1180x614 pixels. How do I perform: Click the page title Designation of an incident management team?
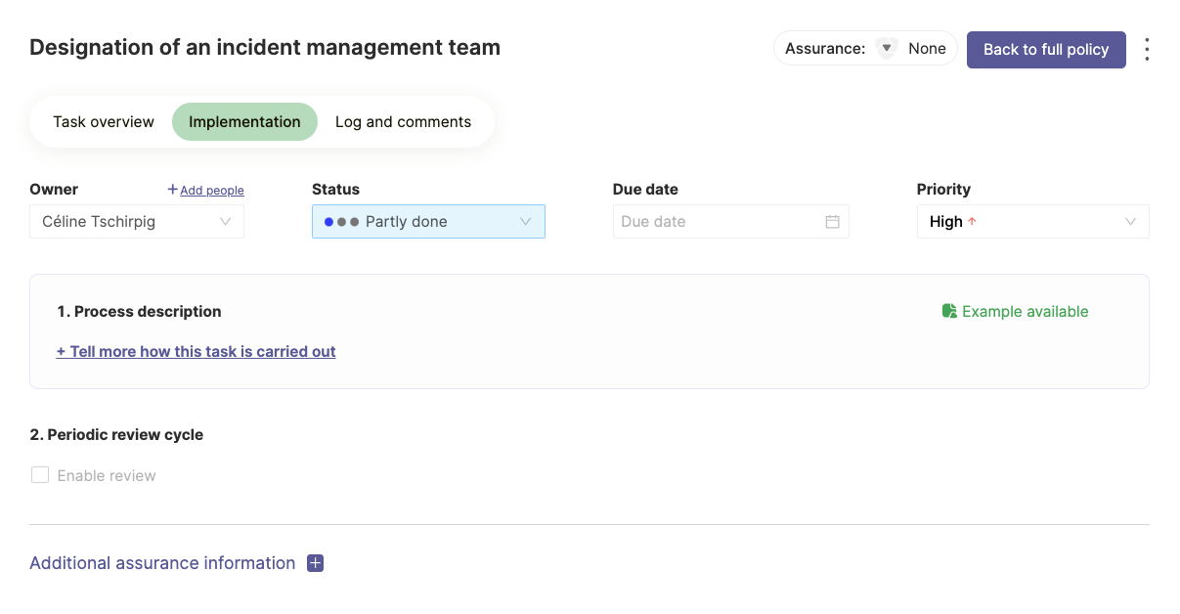pos(265,47)
